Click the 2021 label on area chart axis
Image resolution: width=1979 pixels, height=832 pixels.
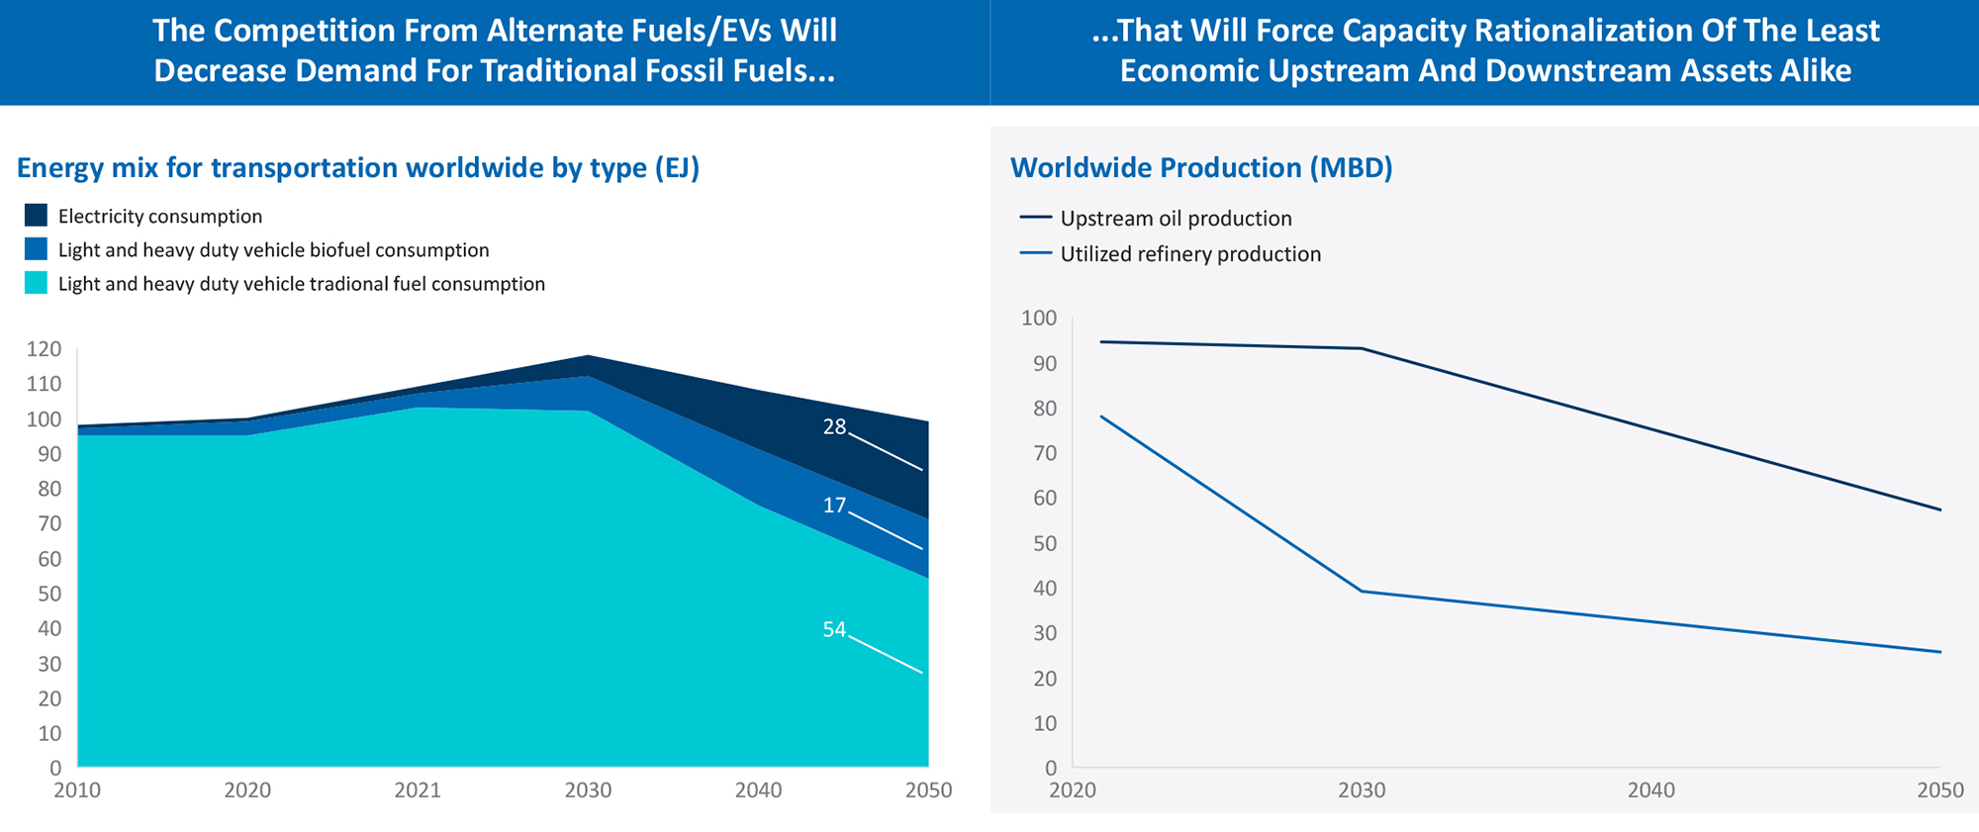click(x=418, y=790)
